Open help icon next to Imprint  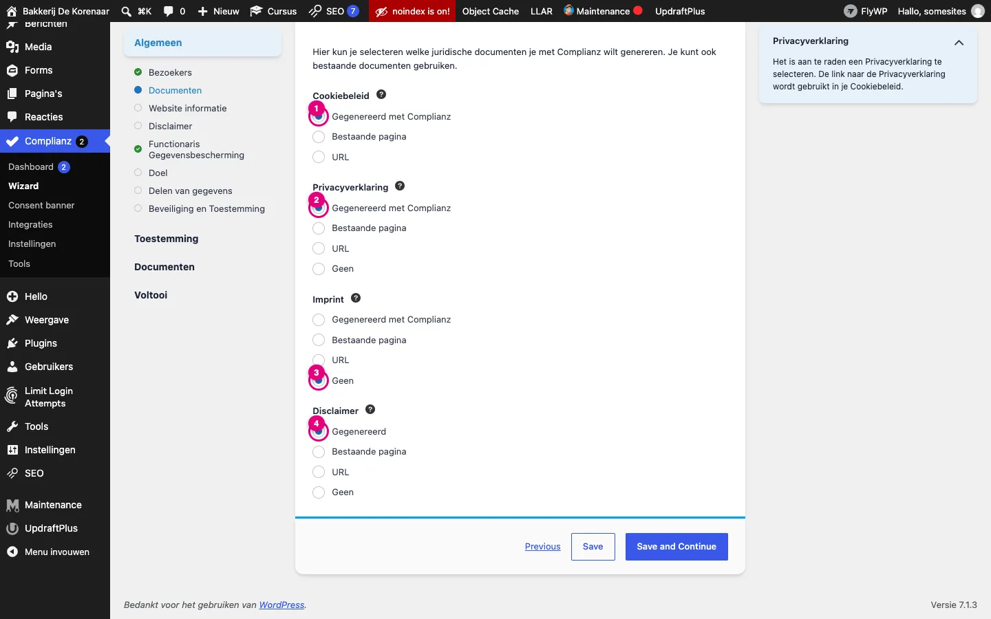click(x=356, y=298)
